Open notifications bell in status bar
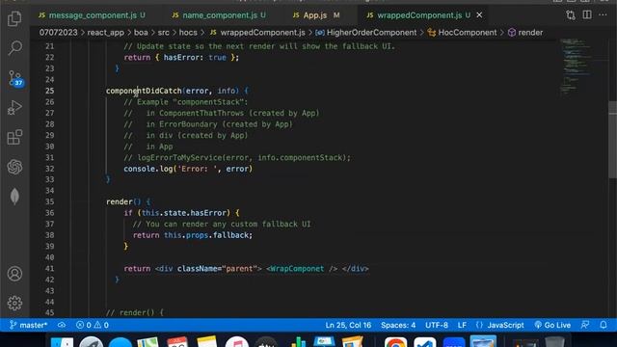 604,325
